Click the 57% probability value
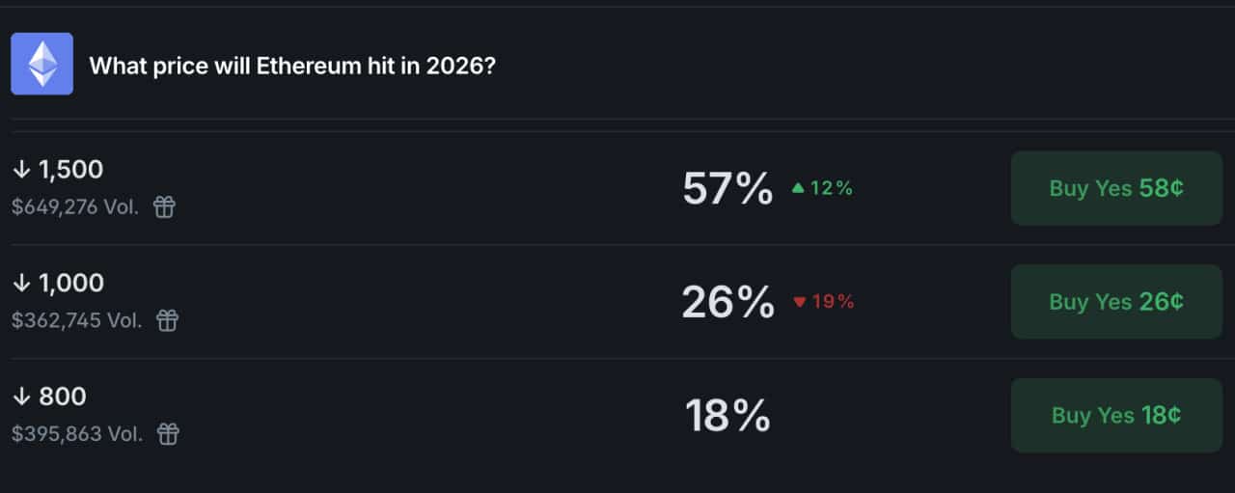 pos(727,188)
